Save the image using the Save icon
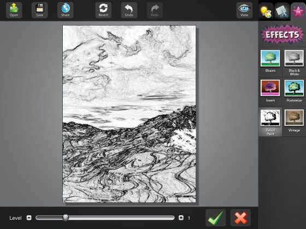Image resolution: width=306 pixels, height=229 pixels. [x=39, y=10]
